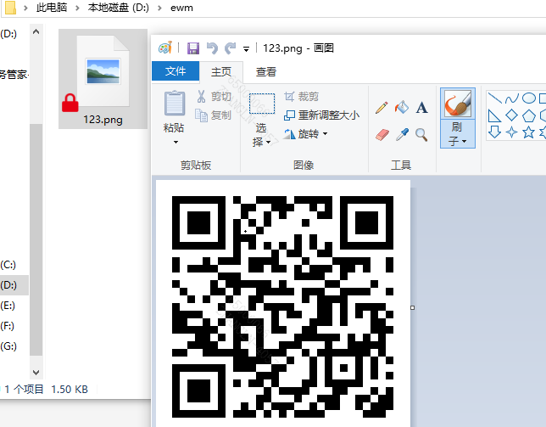Click the 粘贴 clipboard icon

click(x=174, y=104)
